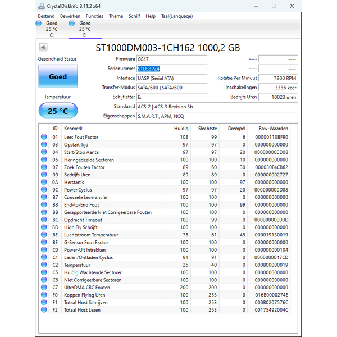Click the Rotatie Per Minuut value 7200 RPM
This screenshot has width=337, height=337.
(278, 78)
